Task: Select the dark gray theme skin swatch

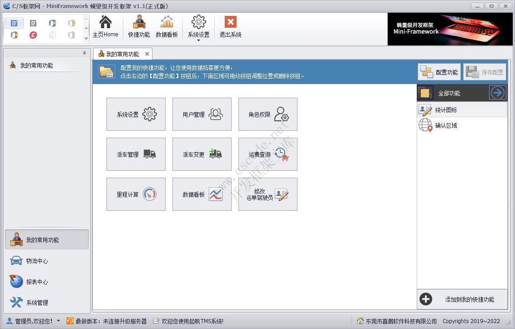Action: click(33, 22)
